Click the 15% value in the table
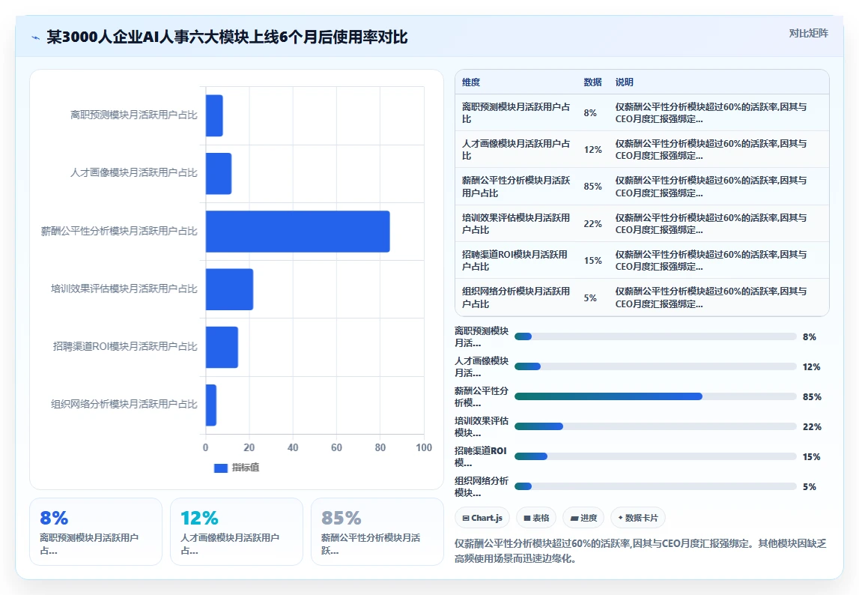Viewport: 859px width, 595px height. pyautogui.click(x=592, y=261)
